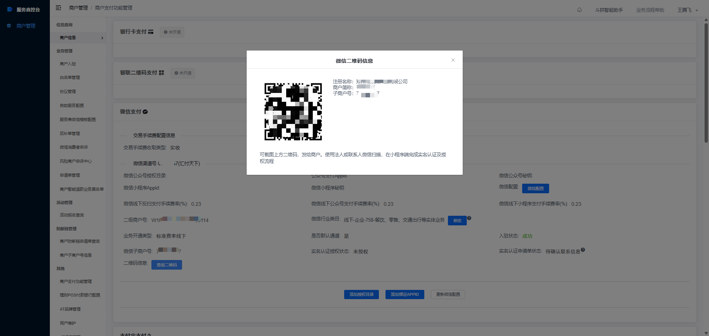The height and width of the screenshot is (336, 709).
Task: Click the 信息查询 section header
Action: pyautogui.click(x=64, y=25)
